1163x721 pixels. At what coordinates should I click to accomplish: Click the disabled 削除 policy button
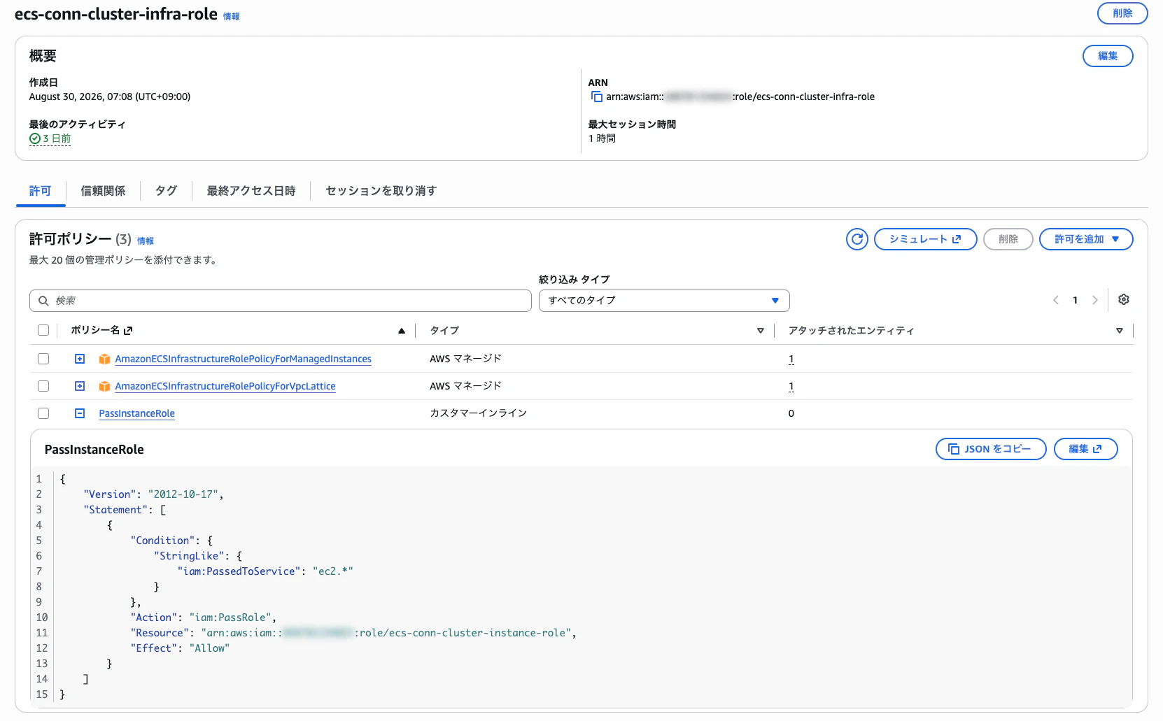coord(1008,239)
